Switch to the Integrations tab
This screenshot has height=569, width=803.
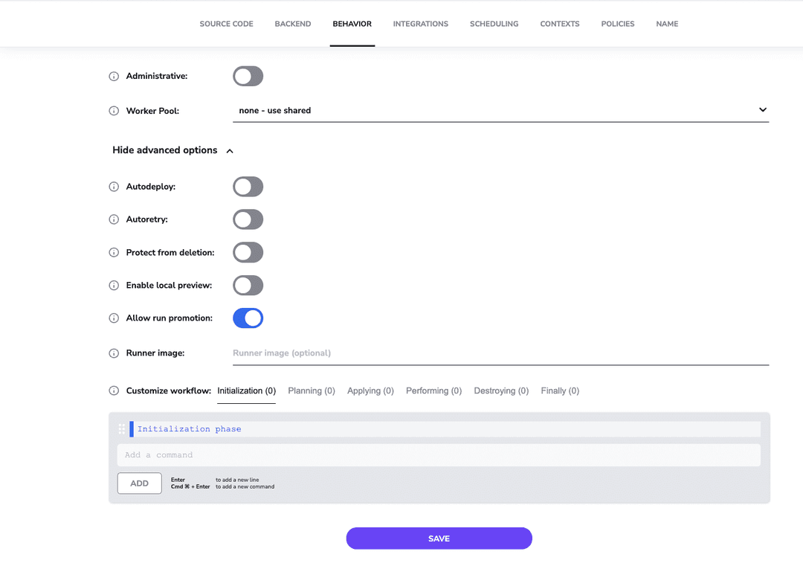[x=420, y=23]
